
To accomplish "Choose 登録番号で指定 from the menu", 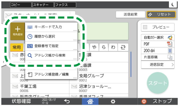I will pyautogui.click(x=51, y=46).
